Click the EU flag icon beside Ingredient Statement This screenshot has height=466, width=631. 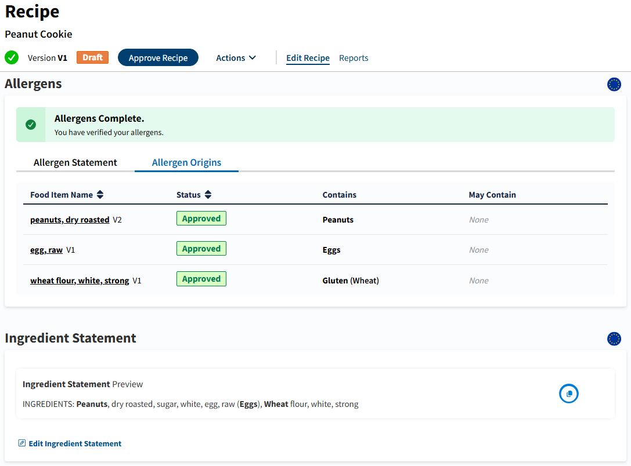(x=614, y=338)
